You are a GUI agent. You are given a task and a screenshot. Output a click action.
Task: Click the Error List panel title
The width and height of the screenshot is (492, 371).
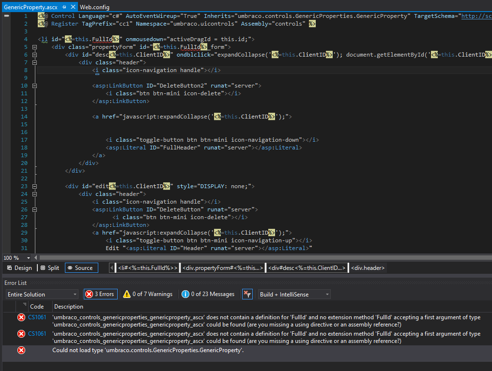(15, 282)
